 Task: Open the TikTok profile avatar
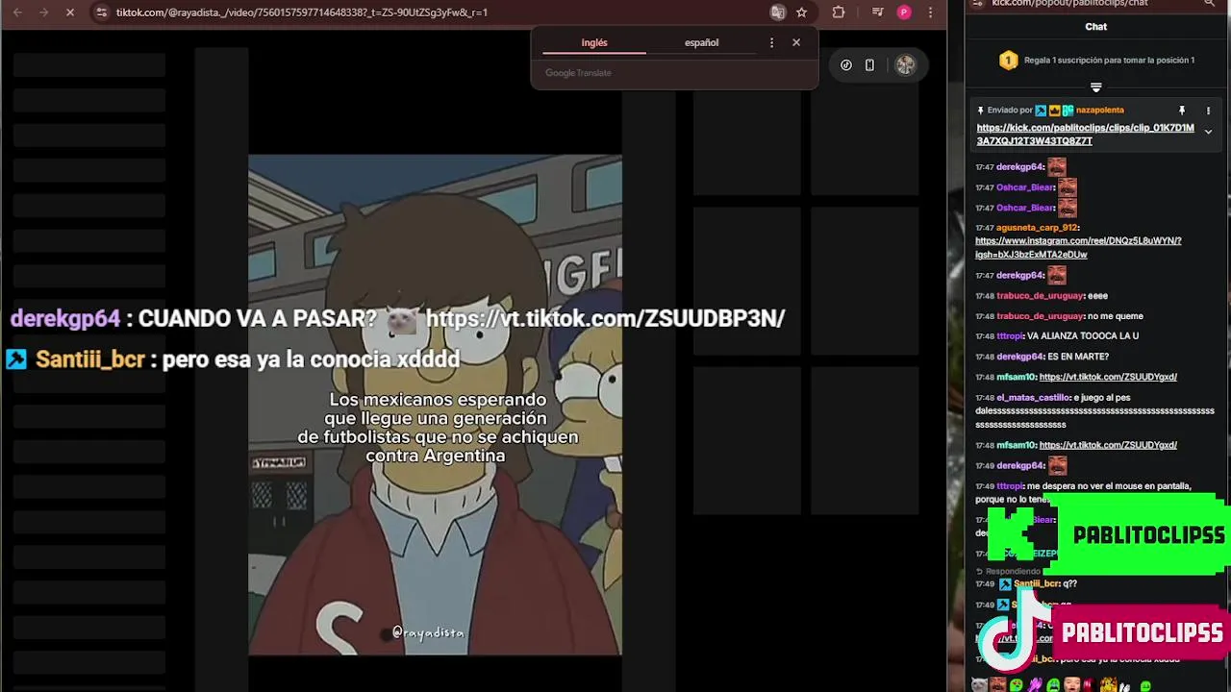(x=905, y=65)
